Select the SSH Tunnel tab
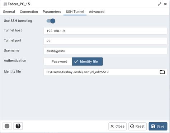Viewport: 170px width, 133px height. (75, 12)
